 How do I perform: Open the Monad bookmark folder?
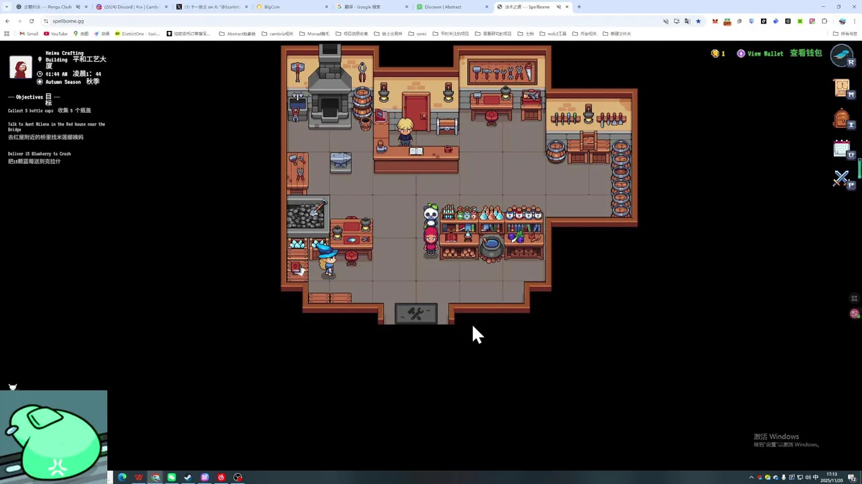pos(314,34)
